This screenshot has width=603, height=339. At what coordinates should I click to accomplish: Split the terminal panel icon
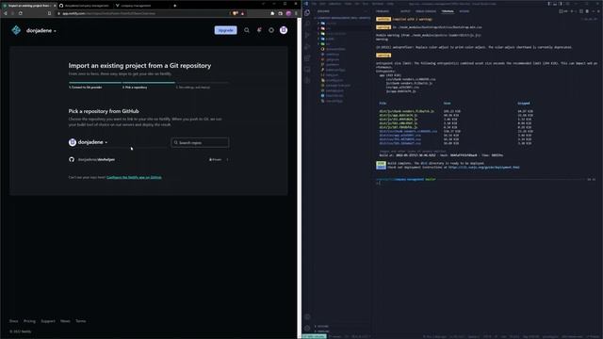(581, 11)
